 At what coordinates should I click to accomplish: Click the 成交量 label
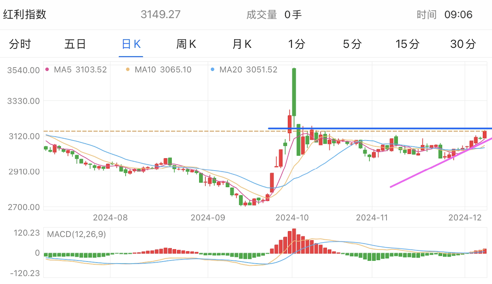pyautogui.click(x=262, y=15)
